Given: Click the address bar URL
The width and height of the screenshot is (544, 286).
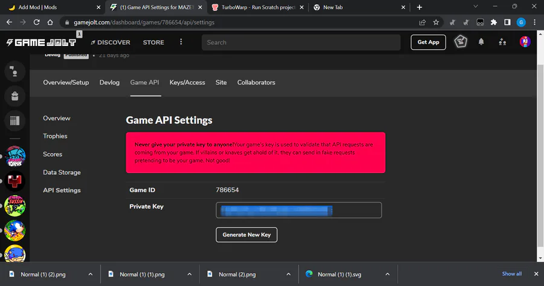Looking at the screenshot, I should tap(144, 22).
